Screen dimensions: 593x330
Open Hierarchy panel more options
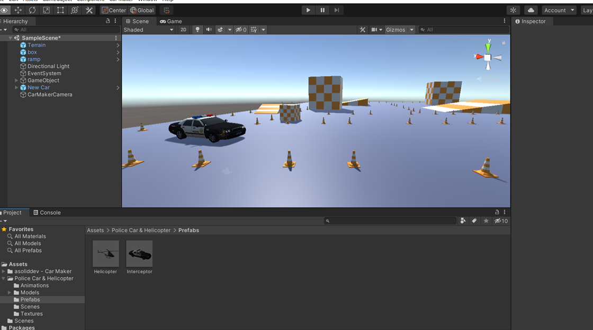point(115,21)
